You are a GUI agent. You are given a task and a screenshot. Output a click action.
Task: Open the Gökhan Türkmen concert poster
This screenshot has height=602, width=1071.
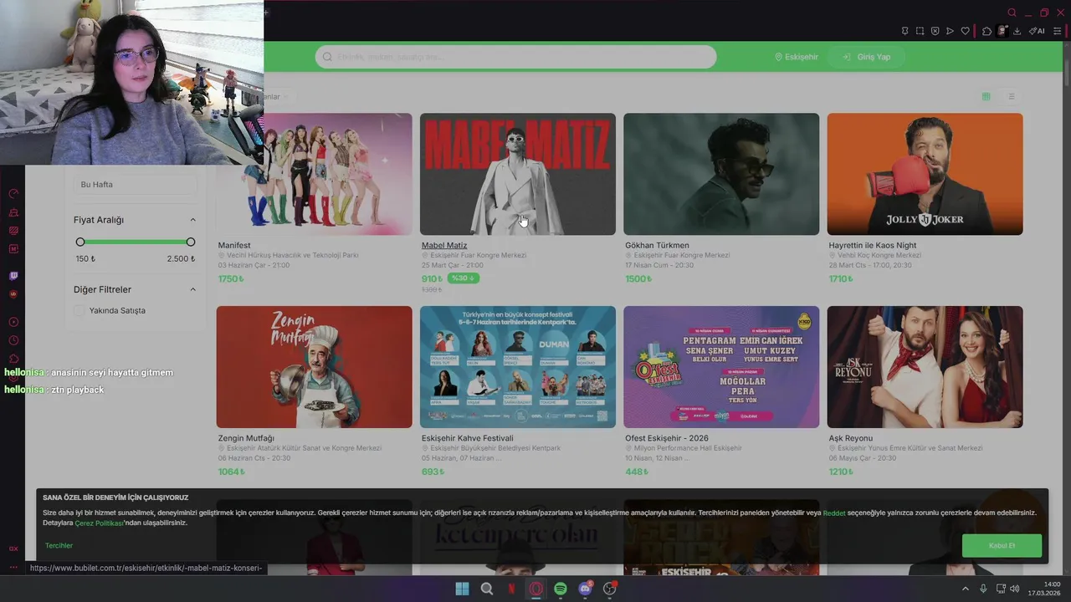[x=721, y=174]
